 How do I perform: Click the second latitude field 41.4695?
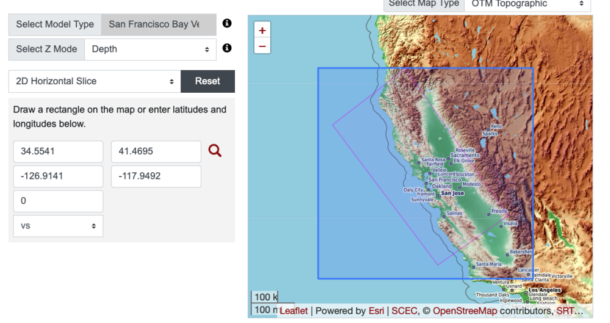[x=156, y=151]
